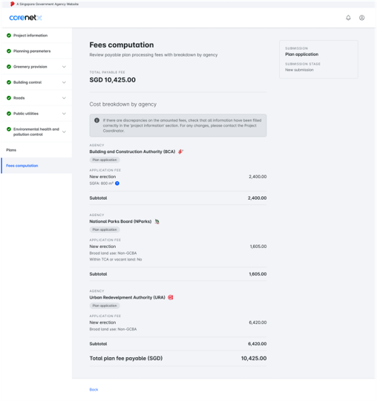377x401 pixels.
Task: Click the NParks Broad land use: Non-GCBA text
Action: tap(113, 253)
